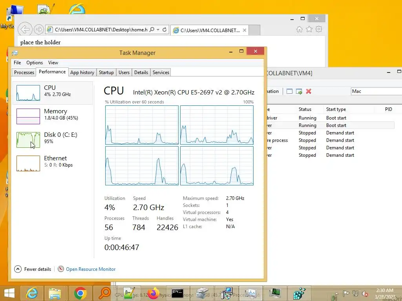Open the blue cubes taskbar application
402x301 pixels.
(x=299, y=293)
